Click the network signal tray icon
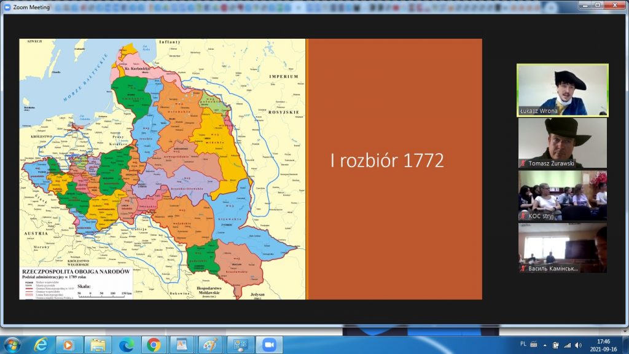Screen dimensions: 629x354 coord(567,345)
